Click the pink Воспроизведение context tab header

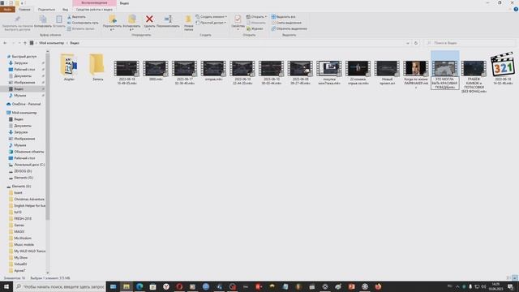(x=94, y=3)
